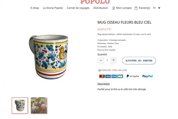Viewport: 178px width, 119px height.
Task: Click the shopping bag cart icon
Action: 136,8
